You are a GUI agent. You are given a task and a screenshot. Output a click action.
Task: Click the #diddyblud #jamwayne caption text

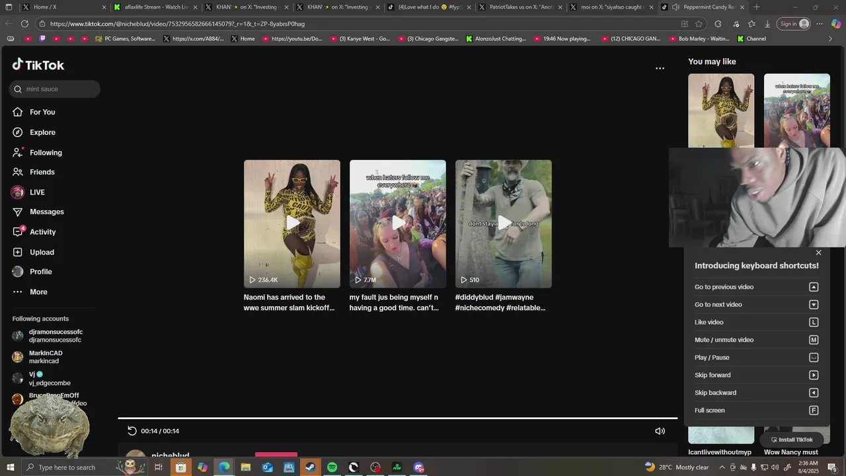pos(500,303)
